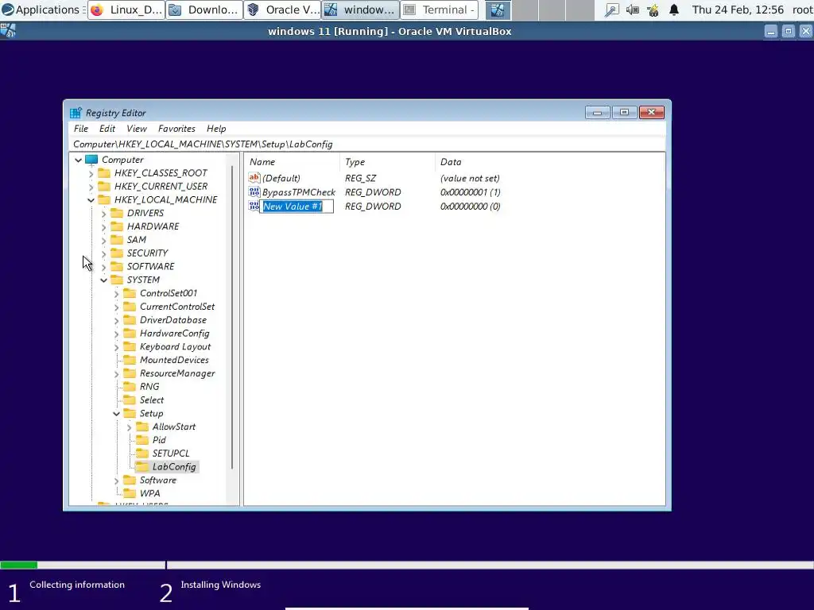The image size is (814, 610).
Task: Select the HKEY_CLASSES_ROOT folder icon
Action: point(104,172)
